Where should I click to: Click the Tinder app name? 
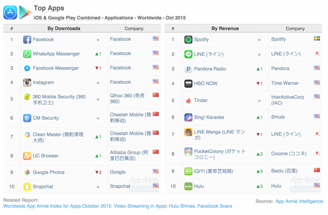(x=201, y=101)
